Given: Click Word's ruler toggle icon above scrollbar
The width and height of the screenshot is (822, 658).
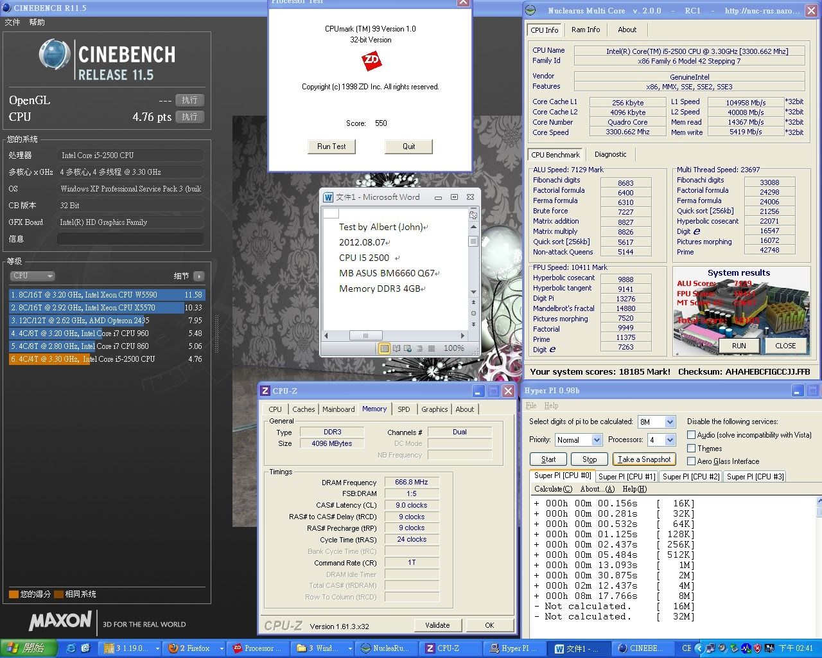Looking at the screenshot, I should click(x=473, y=215).
